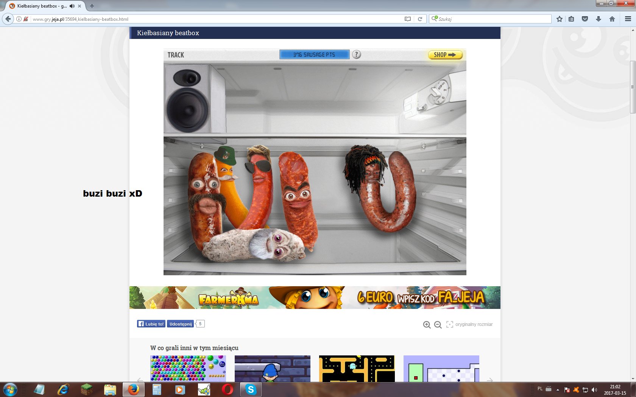The image size is (636, 397).
Task: Open the Firefox hamburger menu
Action: (x=628, y=19)
